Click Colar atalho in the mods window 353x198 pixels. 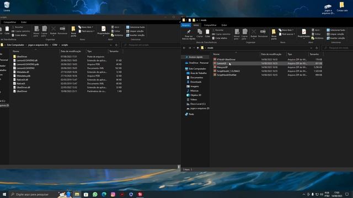pyautogui.click(x=220, y=38)
